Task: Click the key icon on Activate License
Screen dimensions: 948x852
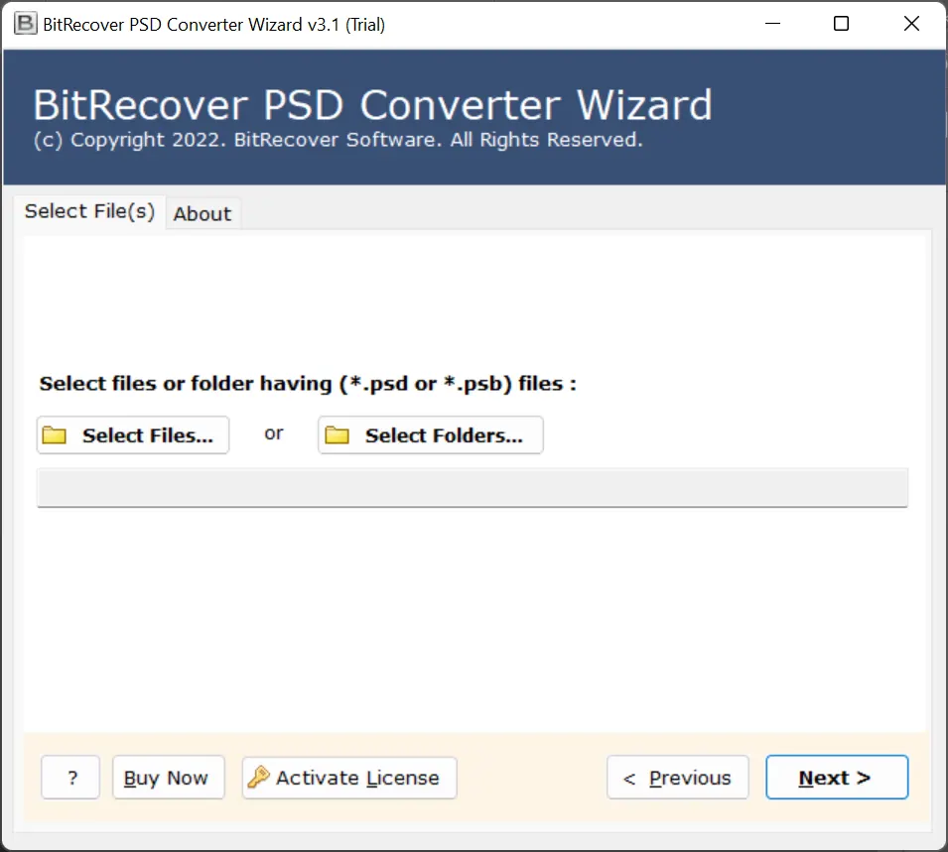Action: coord(259,778)
